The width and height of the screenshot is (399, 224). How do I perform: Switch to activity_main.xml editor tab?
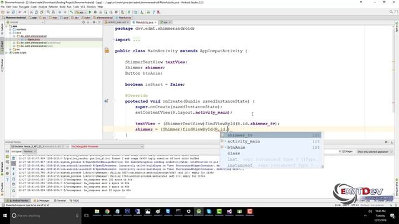click(117, 22)
